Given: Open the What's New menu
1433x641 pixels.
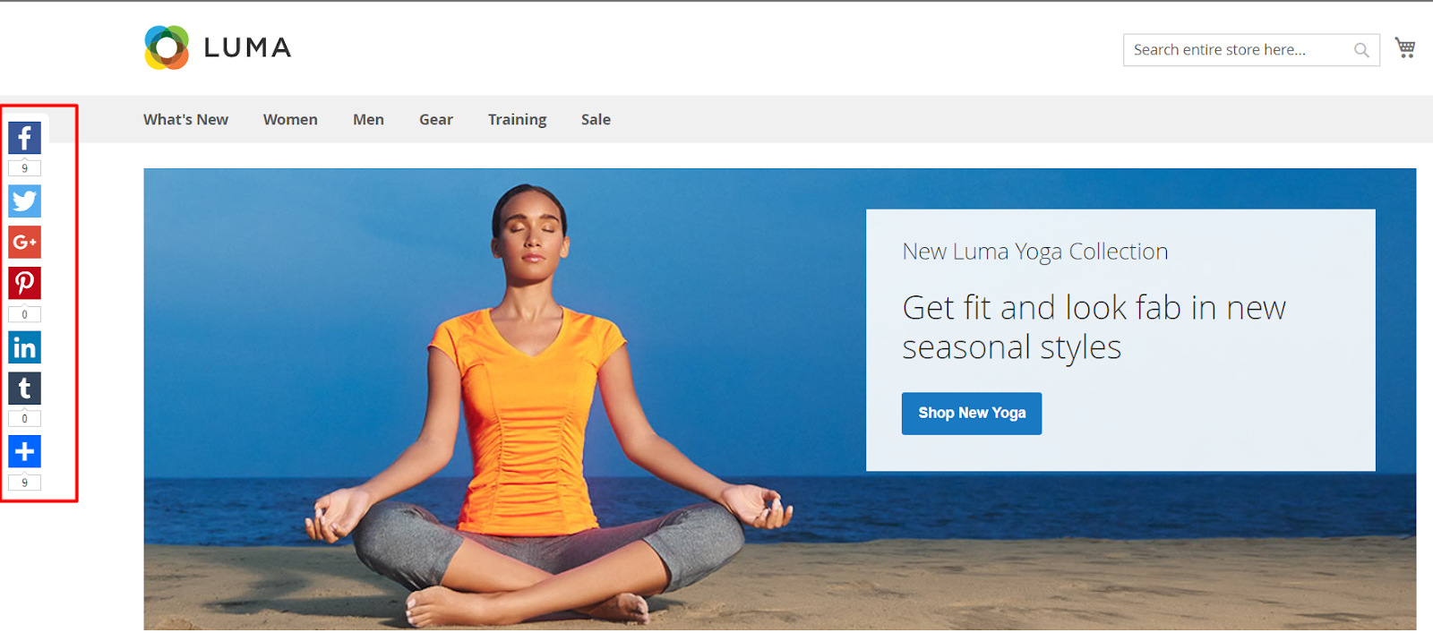Looking at the screenshot, I should pyautogui.click(x=185, y=119).
